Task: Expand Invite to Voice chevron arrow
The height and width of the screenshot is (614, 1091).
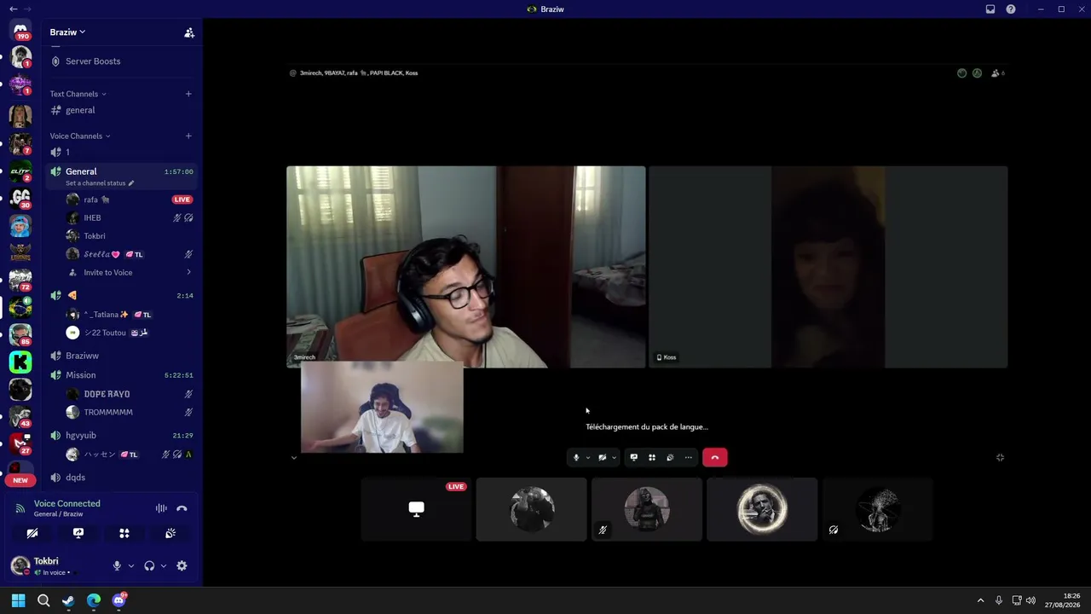Action: (188, 273)
